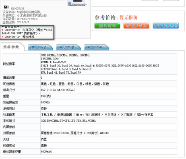
Task: Click the second red bullet for 增加外观 entry
Action: (x=2, y=37)
